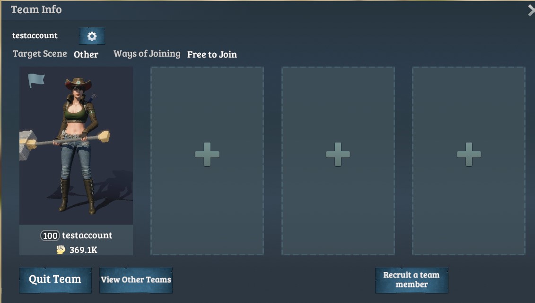Click the plus in the middle empty slot
Screen dimensions: 535x303
click(x=338, y=154)
